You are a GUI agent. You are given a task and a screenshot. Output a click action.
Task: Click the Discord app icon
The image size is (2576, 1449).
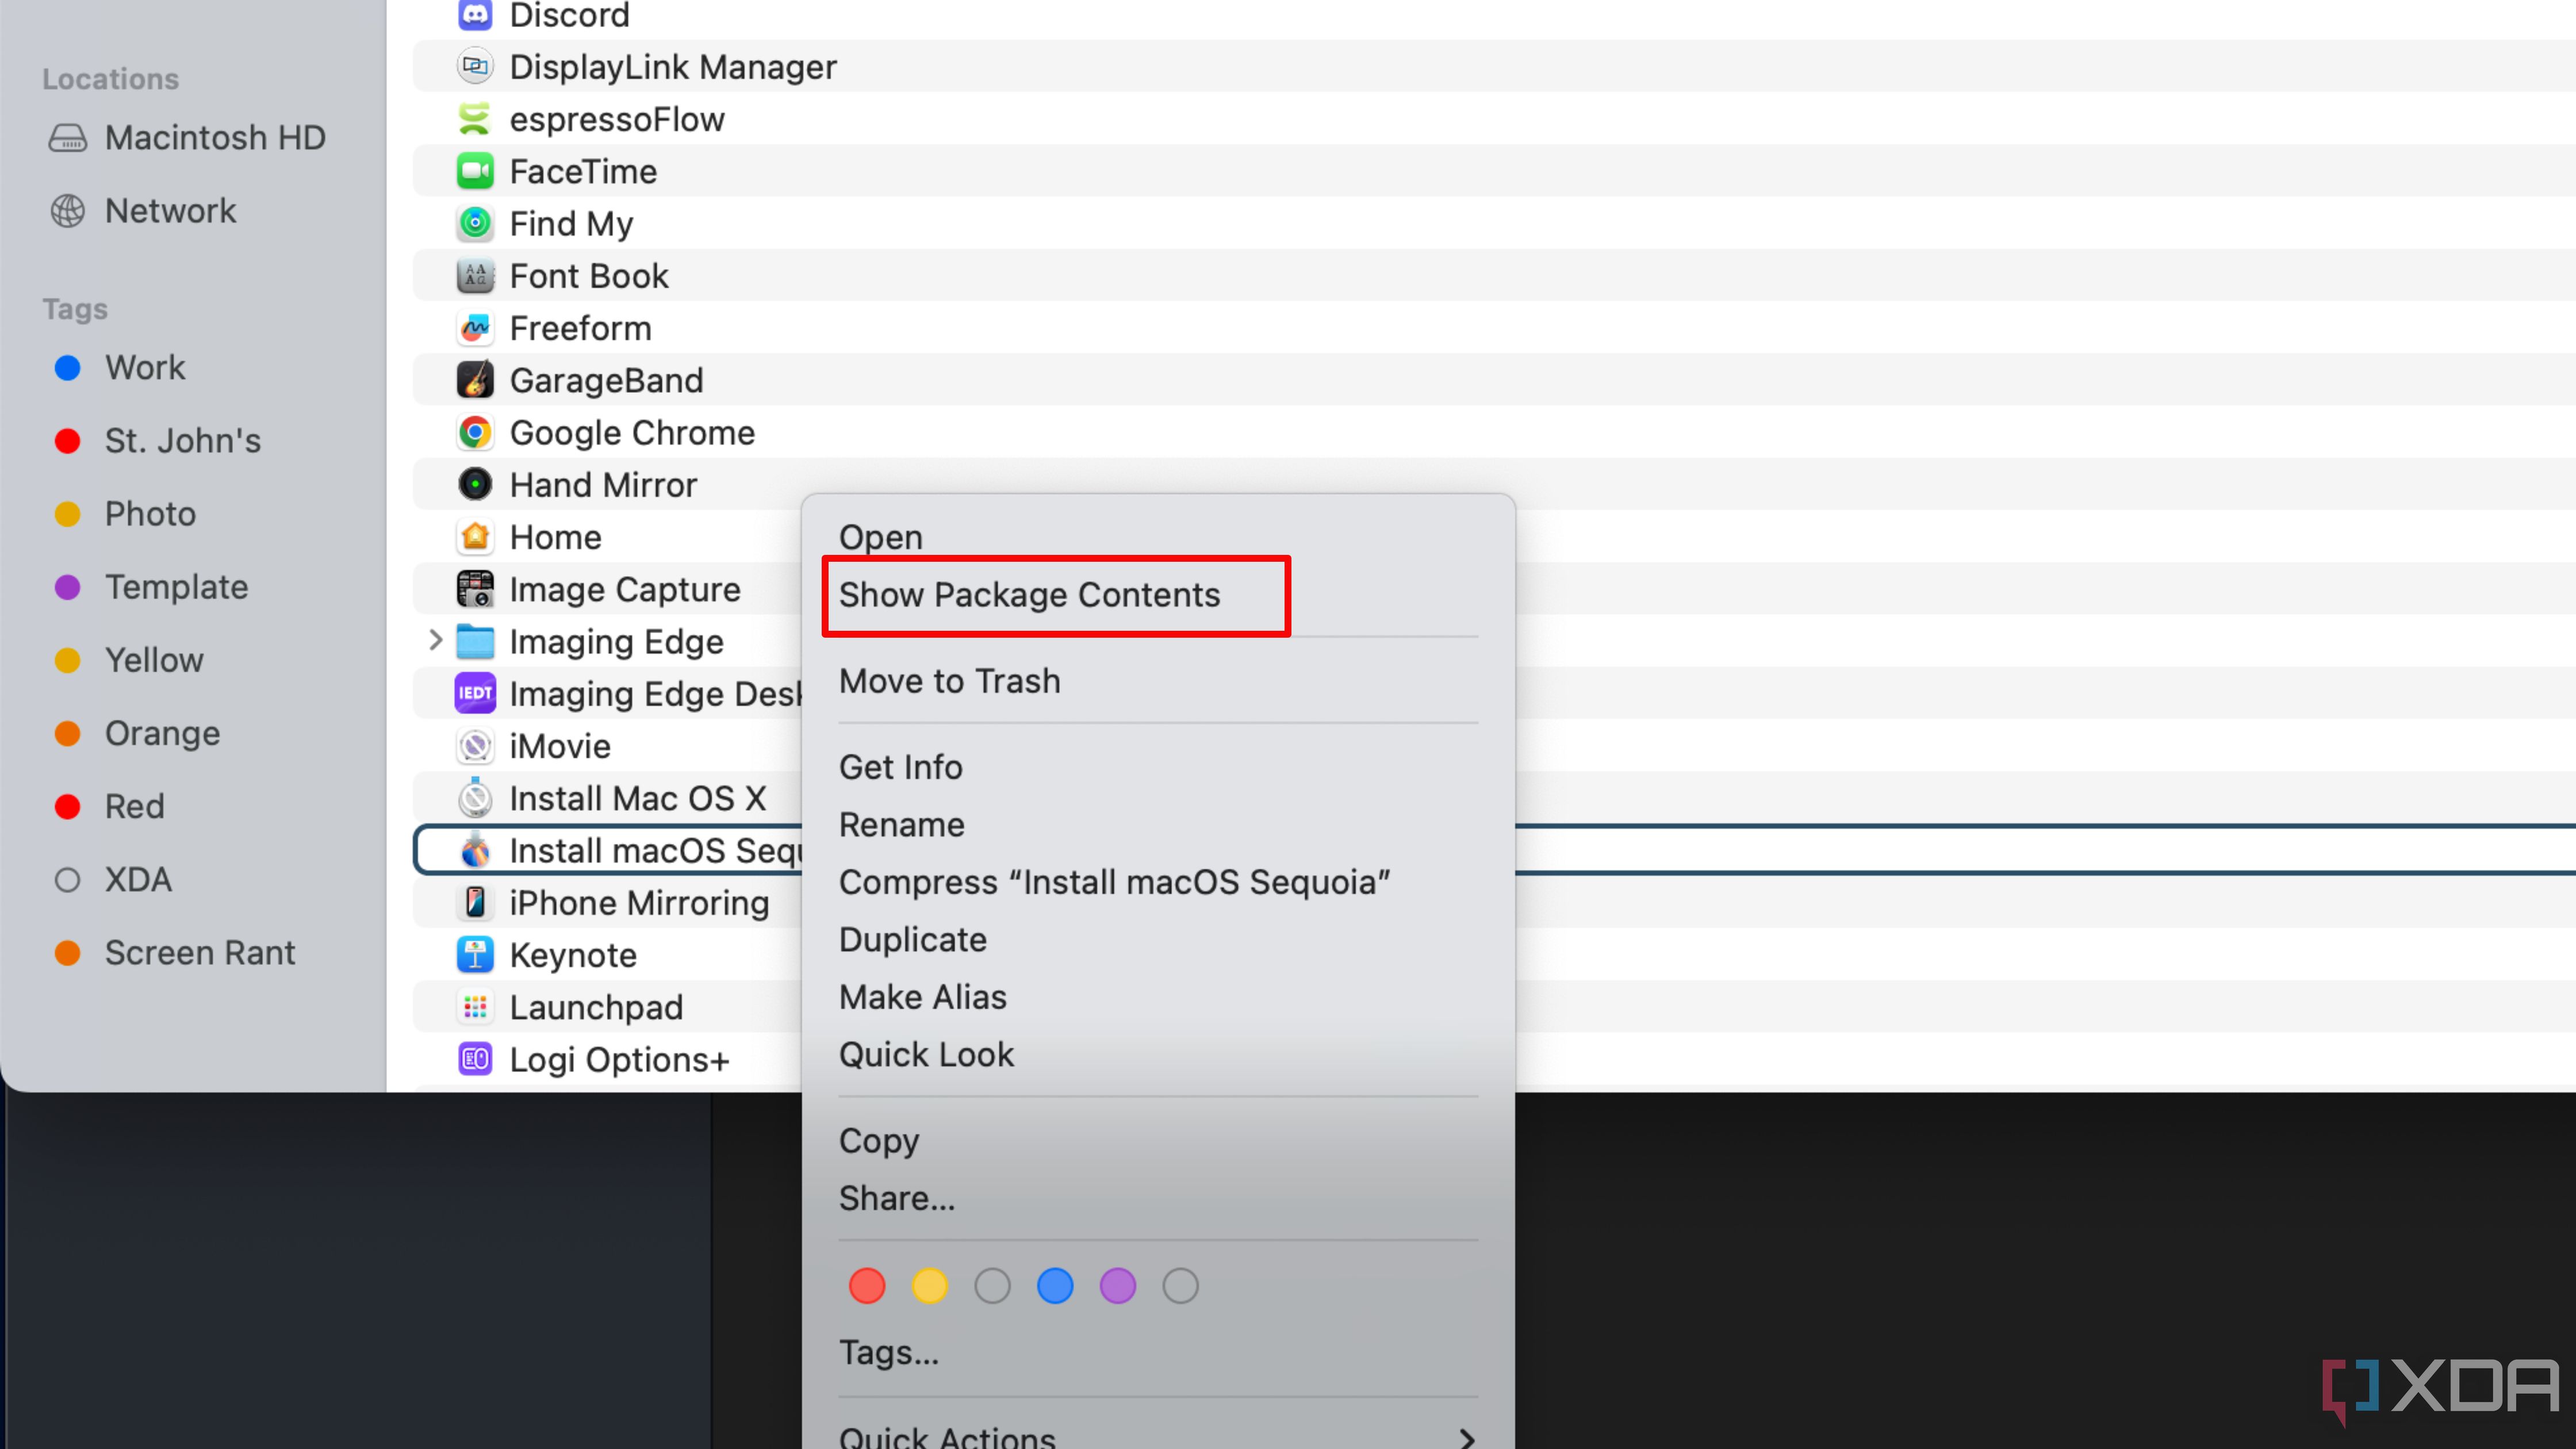[x=475, y=14]
